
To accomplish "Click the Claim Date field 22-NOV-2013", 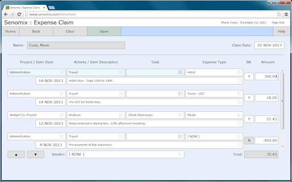I will click(269, 45).
